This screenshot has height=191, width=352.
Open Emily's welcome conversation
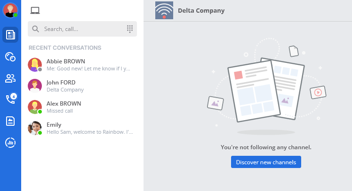(82, 128)
